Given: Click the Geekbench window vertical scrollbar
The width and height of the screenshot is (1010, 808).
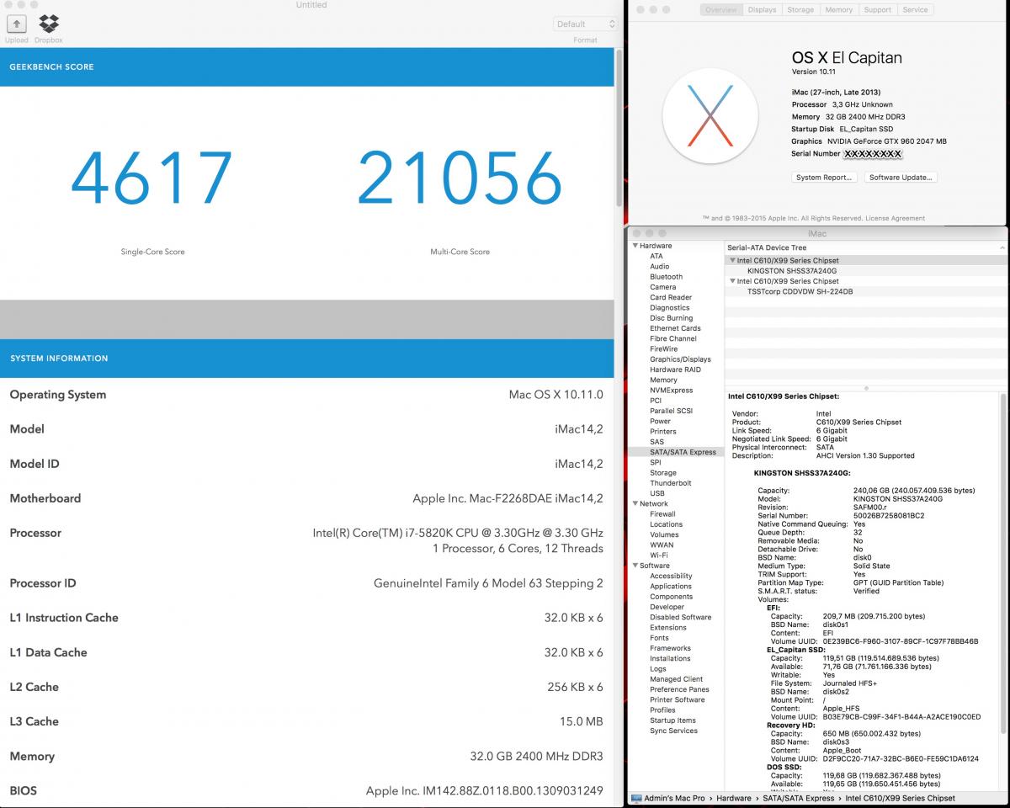Looking at the screenshot, I should click(620, 128).
